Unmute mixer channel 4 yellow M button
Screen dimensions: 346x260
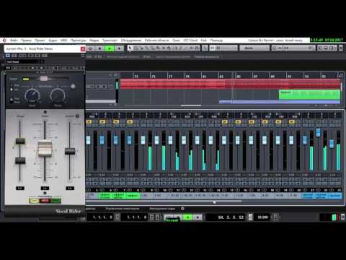tap(130, 122)
